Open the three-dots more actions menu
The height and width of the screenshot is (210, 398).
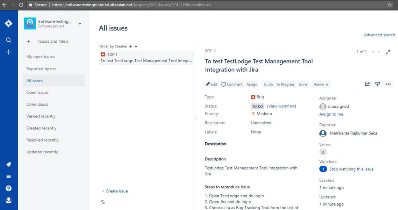pyautogui.click(x=388, y=84)
